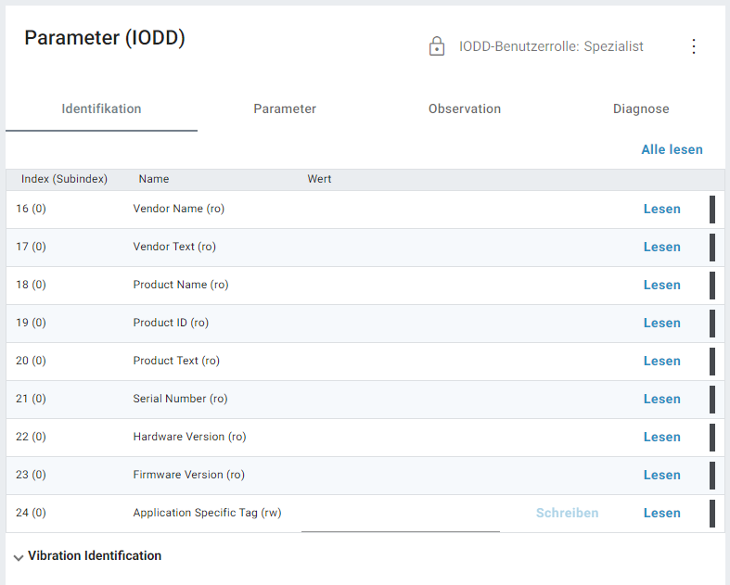Expand the Vibration Identification section
The width and height of the screenshot is (730, 585).
[x=19, y=557]
